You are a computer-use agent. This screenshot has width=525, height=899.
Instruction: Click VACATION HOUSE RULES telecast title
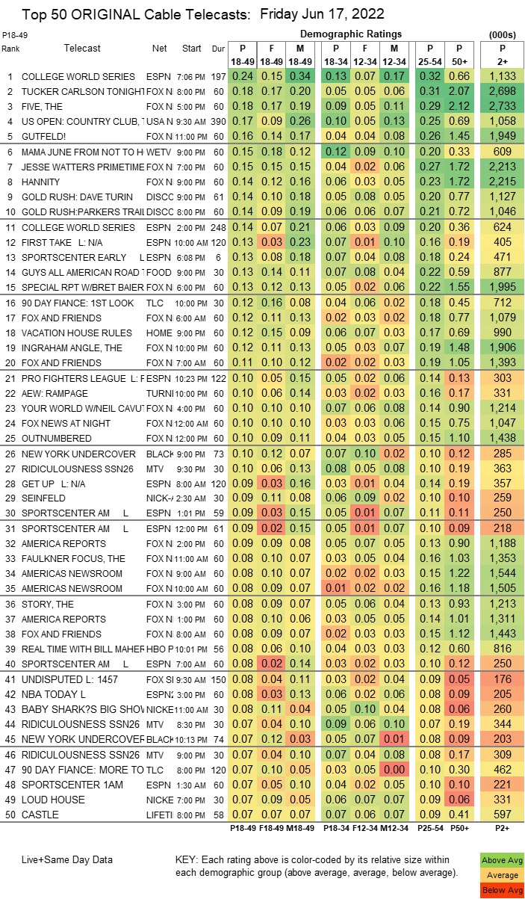click(x=75, y=332)
